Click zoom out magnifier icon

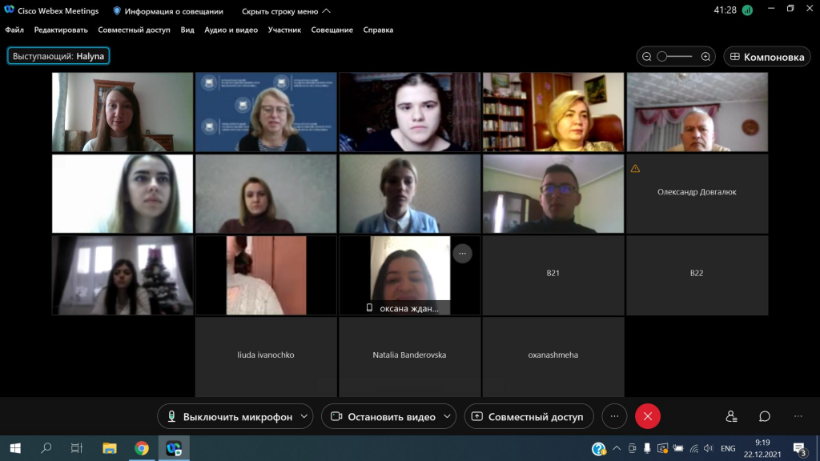(x=648, y=57)
